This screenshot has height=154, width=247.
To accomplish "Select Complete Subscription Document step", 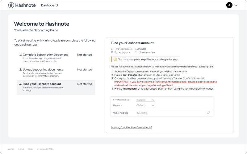I will tap(56, 58).
